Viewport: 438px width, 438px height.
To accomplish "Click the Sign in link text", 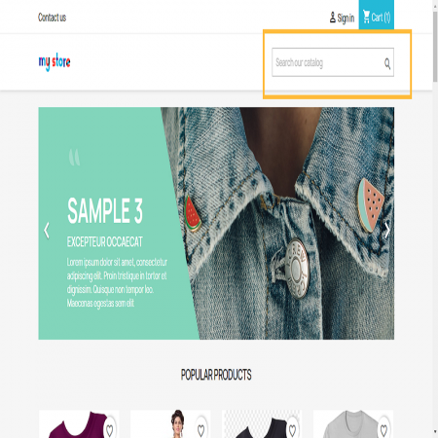I will 346,18.
